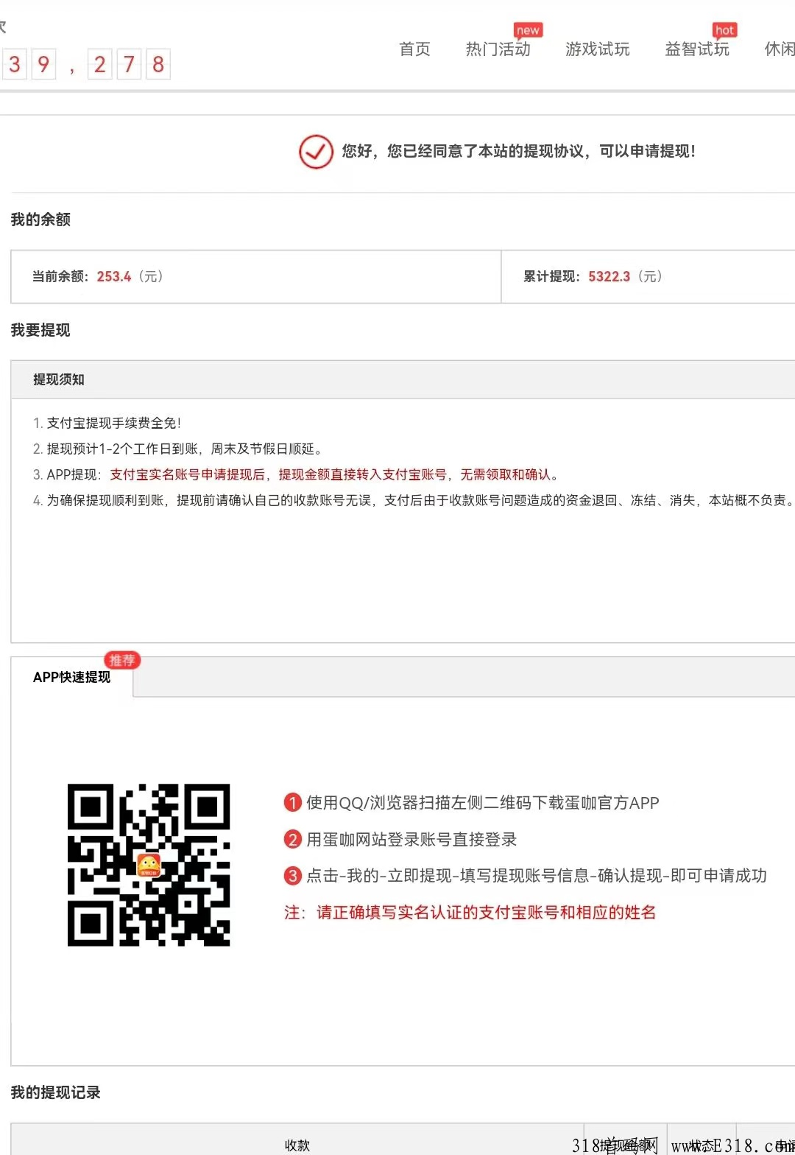Select the APP快速提现 tab
The image size is (795, 1155).
pos(71,677)
